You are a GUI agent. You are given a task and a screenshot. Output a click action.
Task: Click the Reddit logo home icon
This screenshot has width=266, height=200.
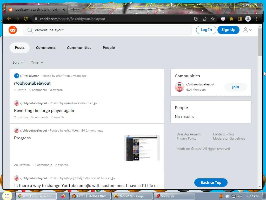pyautogui.click(x=13, y=30)
